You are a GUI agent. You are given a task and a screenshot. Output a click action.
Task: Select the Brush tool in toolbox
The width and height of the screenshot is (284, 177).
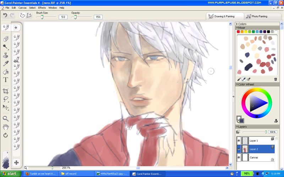6,28
